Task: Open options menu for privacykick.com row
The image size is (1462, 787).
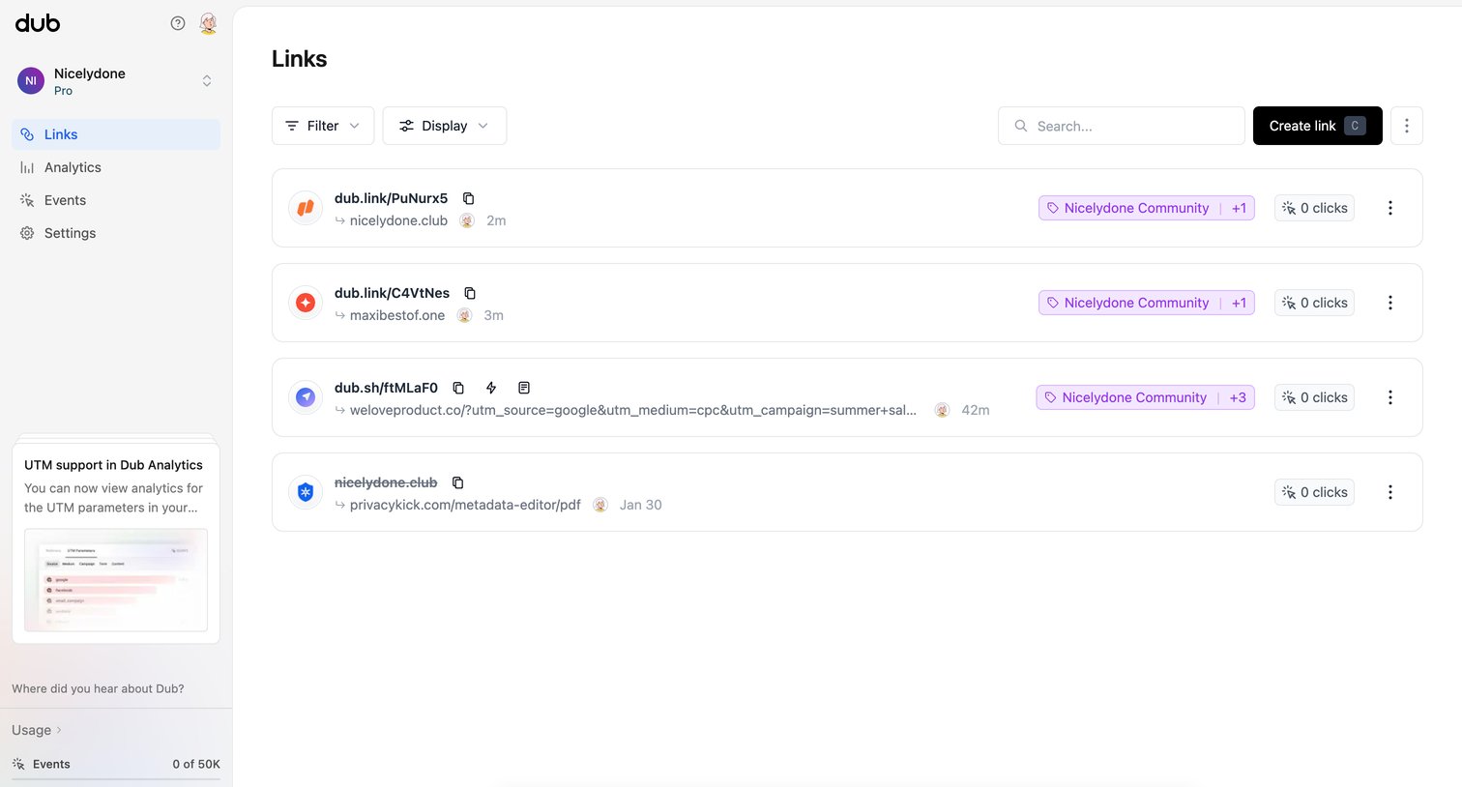Action: 1390,492
